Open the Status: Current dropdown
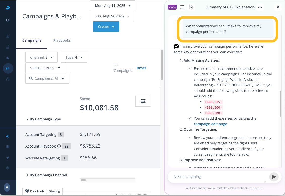285x196 pixels. [45, 68]
